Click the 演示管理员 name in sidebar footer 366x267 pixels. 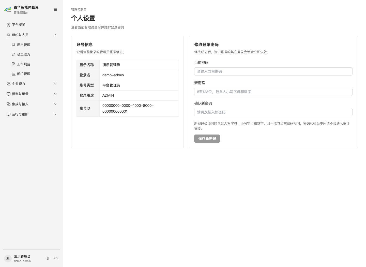coord(22,256)
